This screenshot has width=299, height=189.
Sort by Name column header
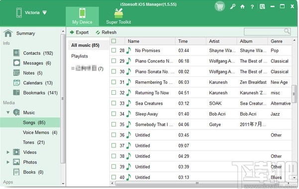150,41
